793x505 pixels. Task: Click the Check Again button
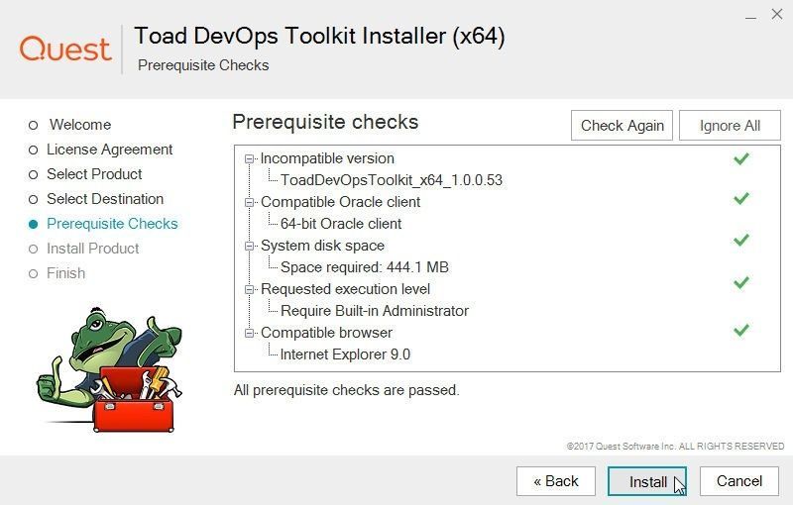point(622,125)
